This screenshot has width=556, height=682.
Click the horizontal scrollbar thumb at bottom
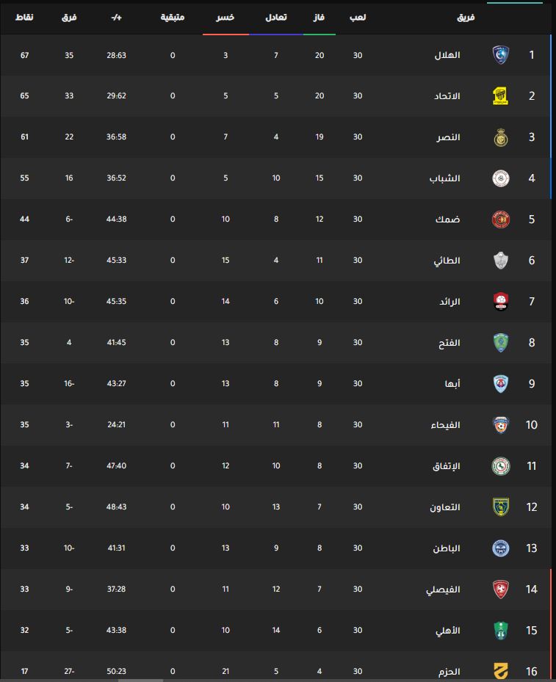pyautogui.click(x=140, y=681)
